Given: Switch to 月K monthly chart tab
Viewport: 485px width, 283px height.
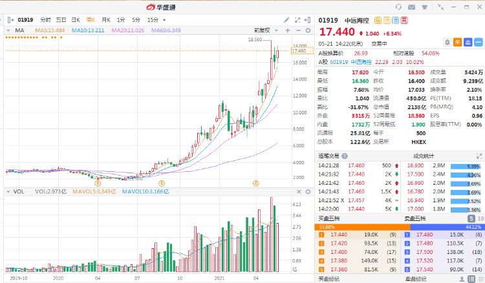Looking at the screenshot, I should pyautogui.click(x=106, y=20).
